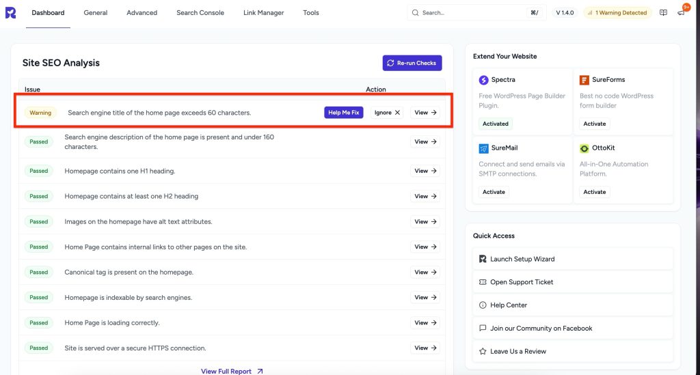Ignore the search engine title warning
700x375 pixels.
click(388, 113)
